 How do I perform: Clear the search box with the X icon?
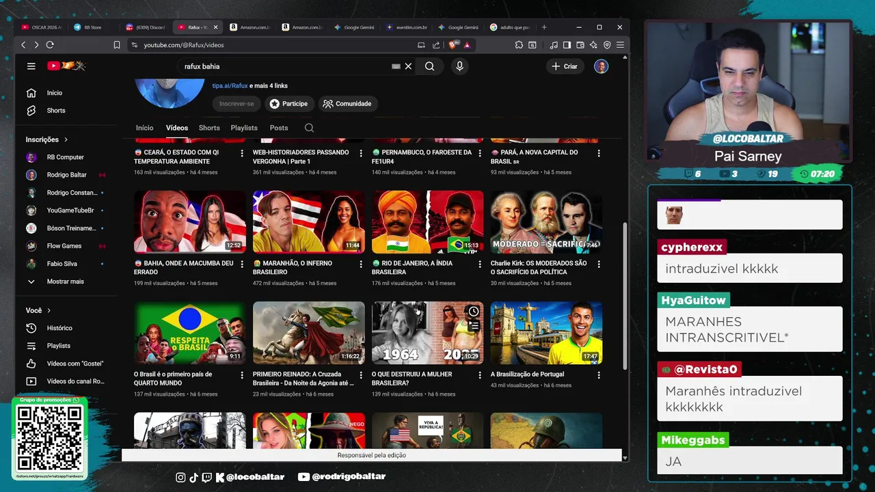pyautogui.click(x=408, y=66)
